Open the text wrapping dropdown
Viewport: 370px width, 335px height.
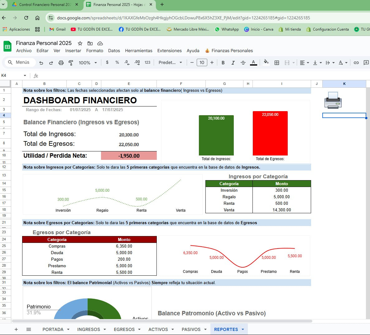[330, 63]
